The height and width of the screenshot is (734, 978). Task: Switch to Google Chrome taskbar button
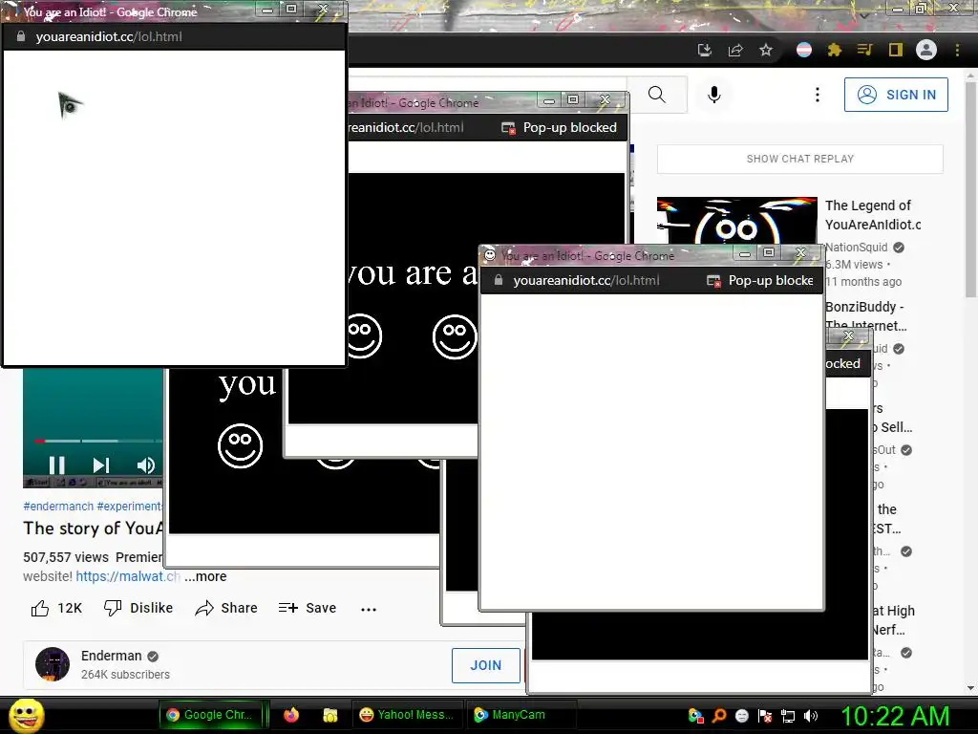pyautogui.click(x=209, y=715)
